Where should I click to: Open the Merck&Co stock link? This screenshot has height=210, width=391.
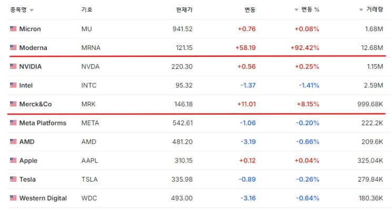tap(35, 104)
